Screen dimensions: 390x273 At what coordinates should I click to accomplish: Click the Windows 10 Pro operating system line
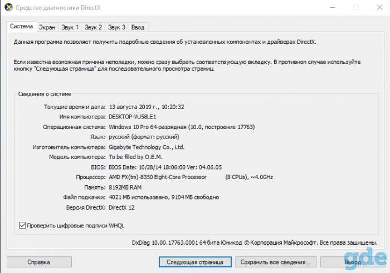(x=182, y=127)
